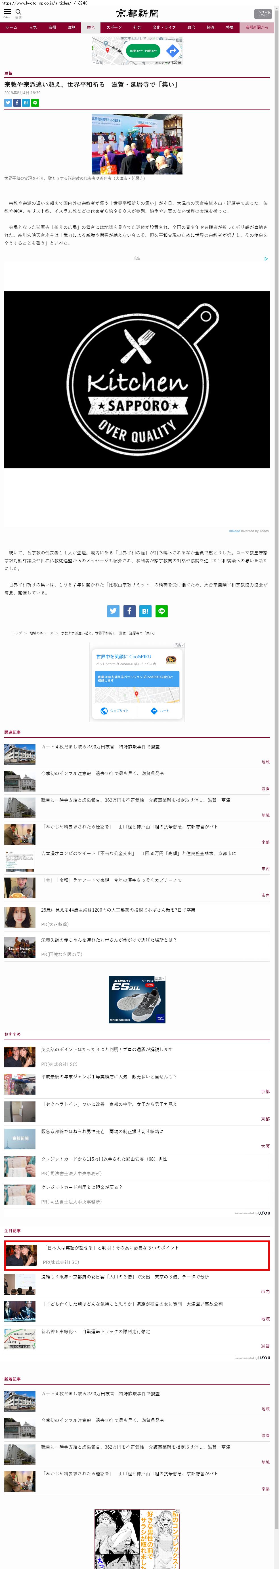Click large Twitter share button below article
This screenshot has height=1569, width=279.
(x=113, y=611)
